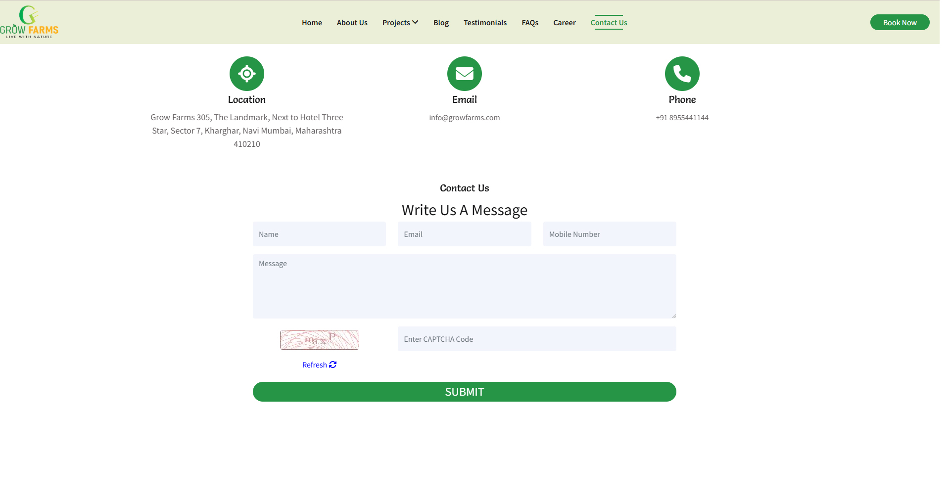Image resolution: width=950 pixels, height=504 pixels.
Task: Go to the About Us page
Action: click(x=352, y=23)
